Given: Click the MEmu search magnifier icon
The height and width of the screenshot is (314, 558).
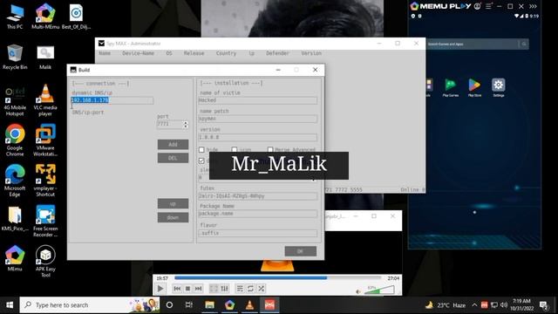Looking at the screenshot, I should [x=524, y=44].
